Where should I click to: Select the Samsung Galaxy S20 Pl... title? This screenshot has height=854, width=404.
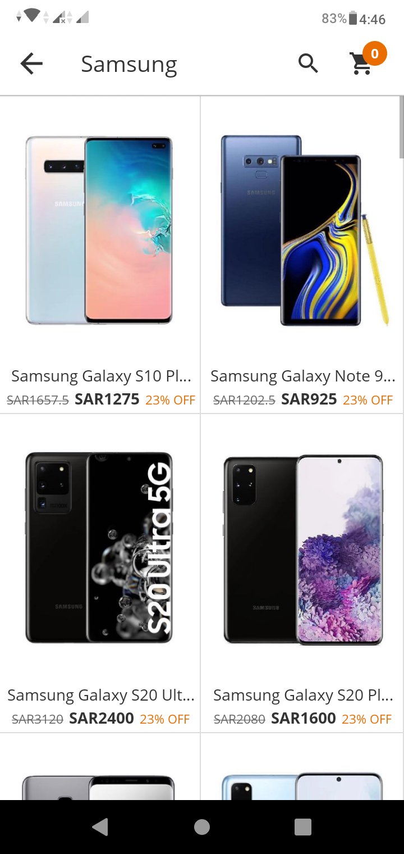[x=303, y=695]
